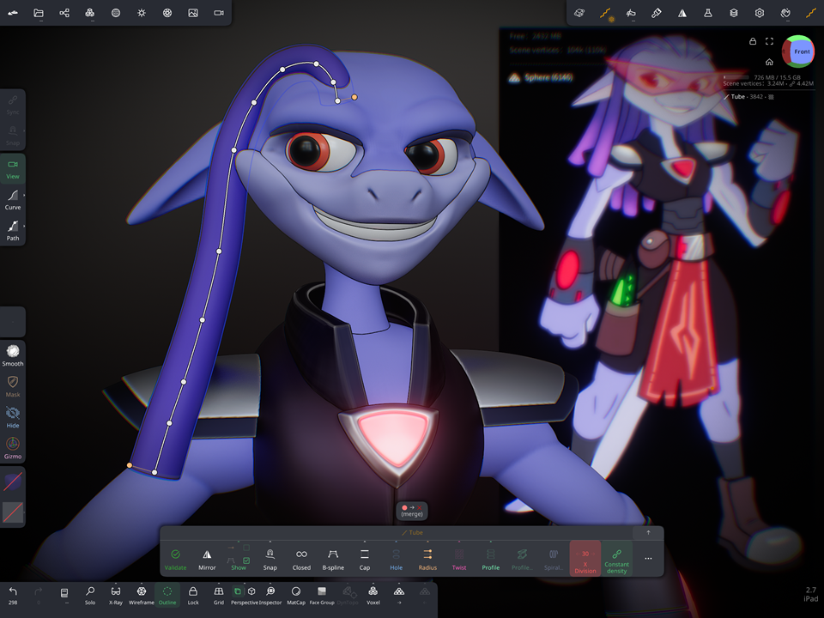Open the Post Process aperture menu
Viewport: 824px width, 618px height.
pyautogui.click(x=167, y=13)
